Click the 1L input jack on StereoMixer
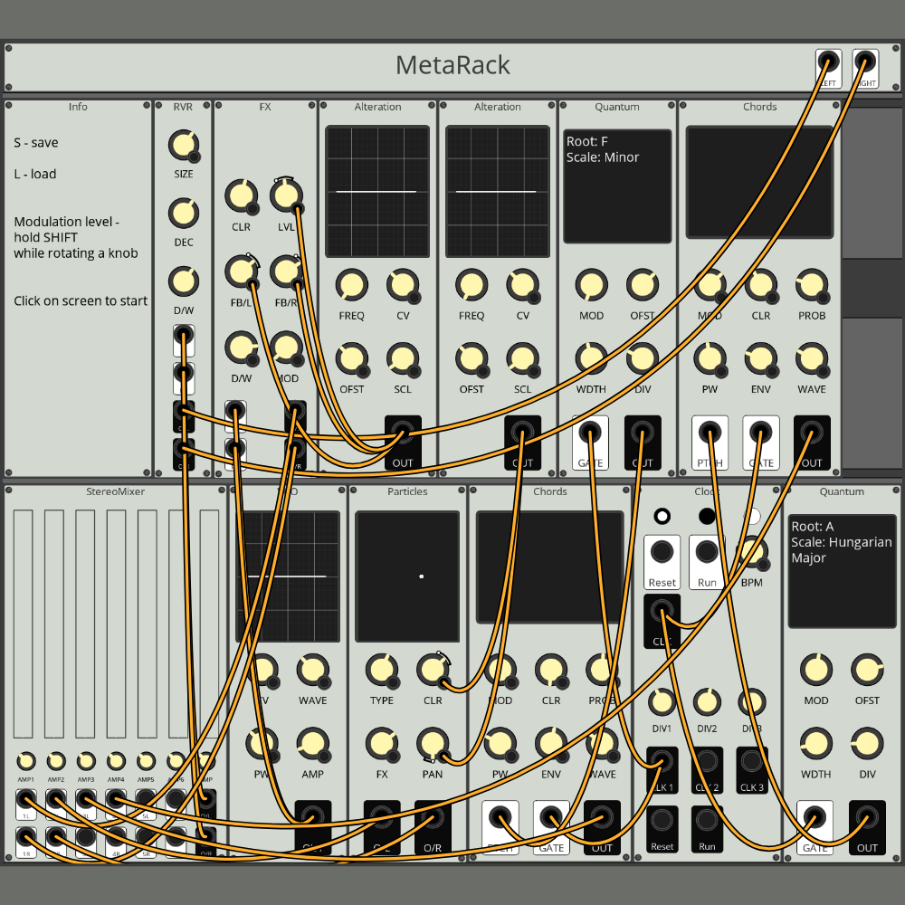Viewport: 905px width, 905px height. click(x=26, y=800)
